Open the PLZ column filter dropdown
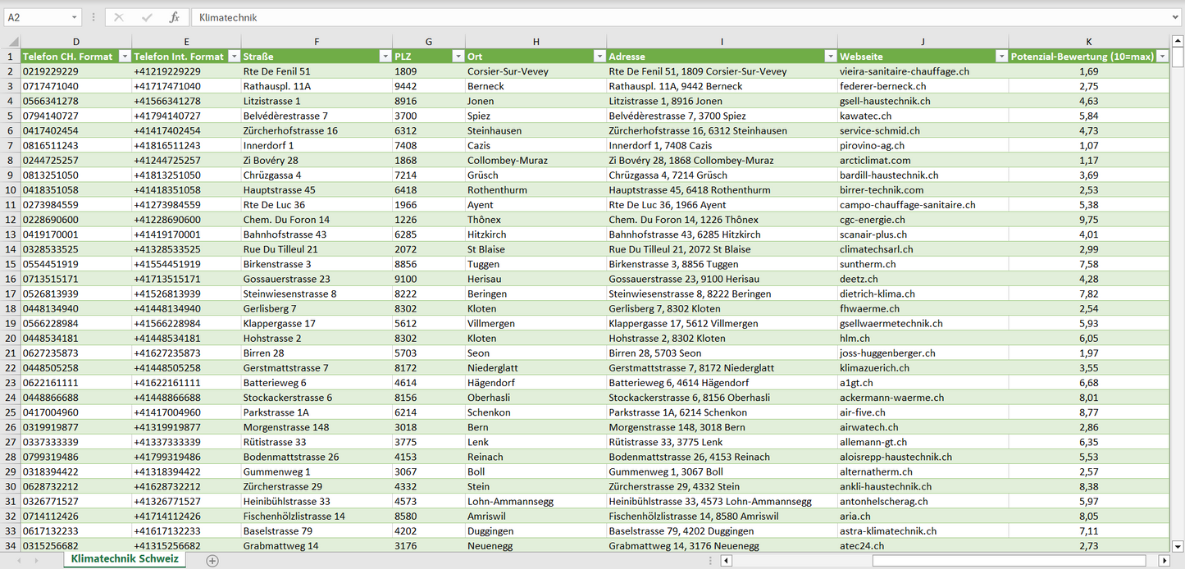 (x=458, y=57)
